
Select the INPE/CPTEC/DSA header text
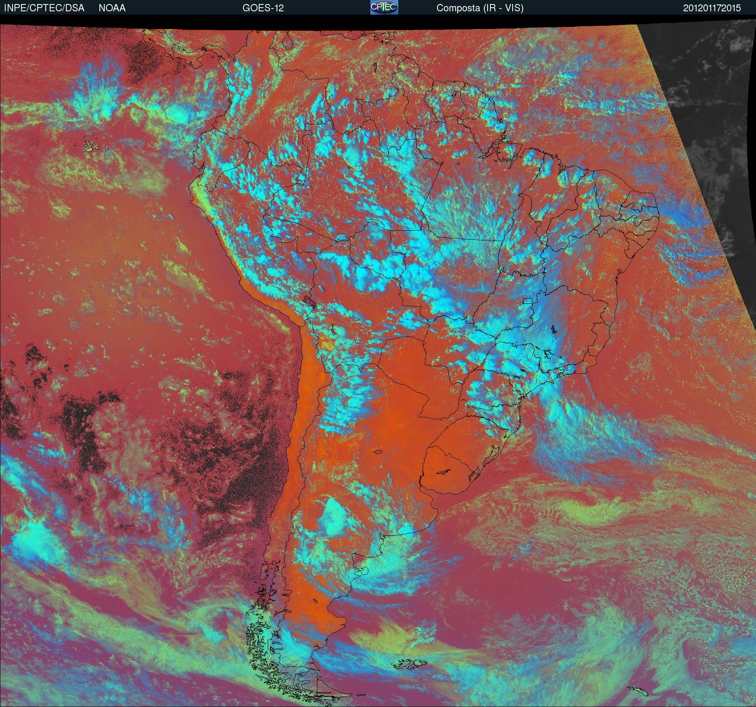44,8
